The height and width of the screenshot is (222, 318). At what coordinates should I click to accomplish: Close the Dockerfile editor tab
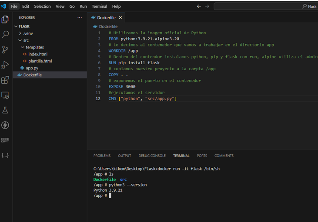click(x=121, y=18)
